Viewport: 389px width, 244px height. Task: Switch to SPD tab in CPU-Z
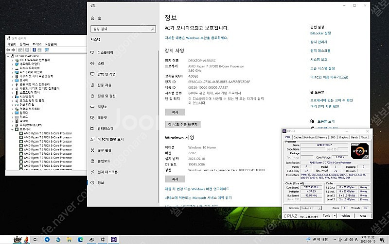[x=333, y=137]
